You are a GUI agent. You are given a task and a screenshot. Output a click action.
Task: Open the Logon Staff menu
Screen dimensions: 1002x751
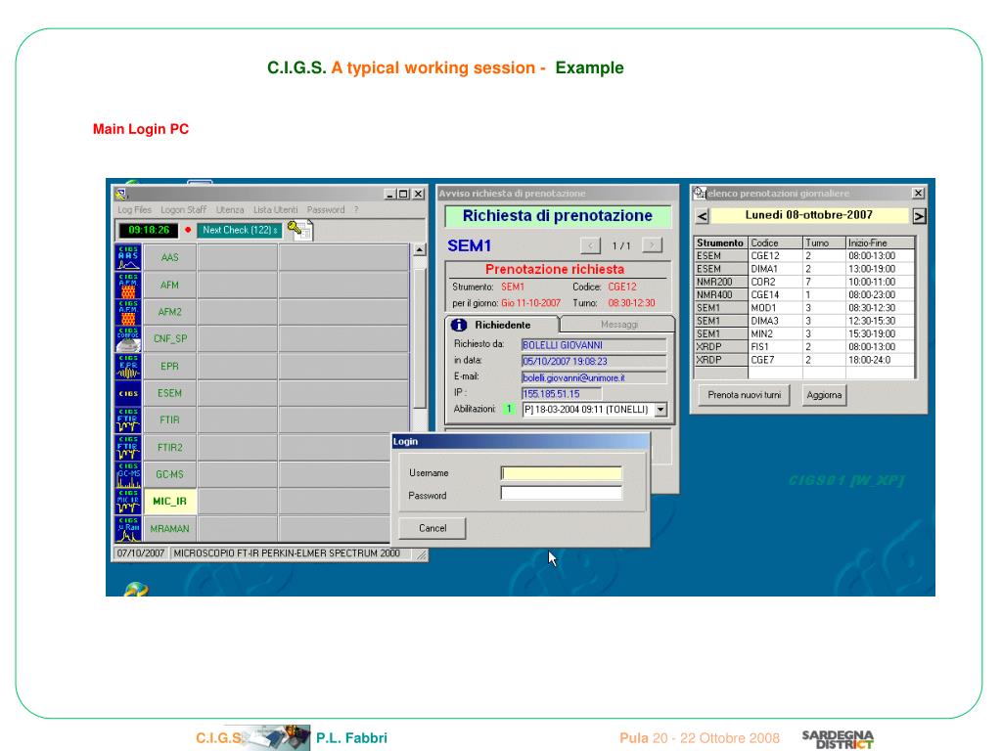coord(183,209)
